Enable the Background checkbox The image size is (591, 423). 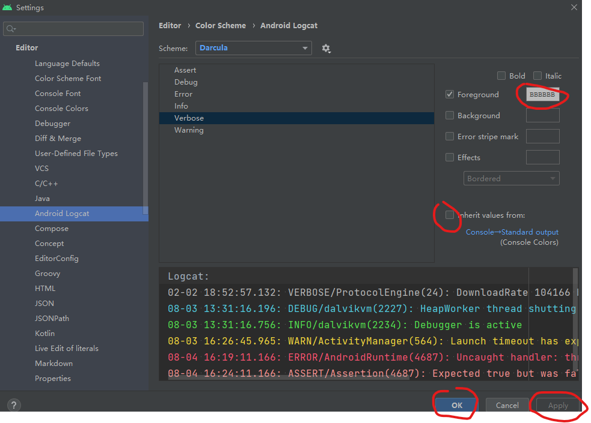point(450,115)
